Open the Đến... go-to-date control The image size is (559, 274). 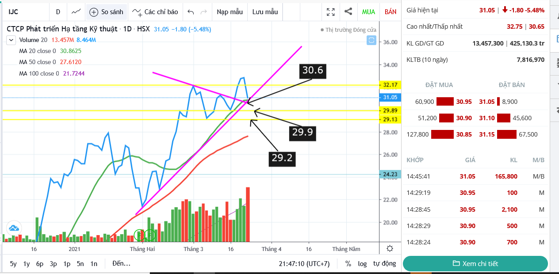(121, 264)
